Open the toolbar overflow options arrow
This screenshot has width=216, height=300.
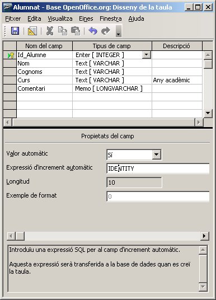[119, 31]
